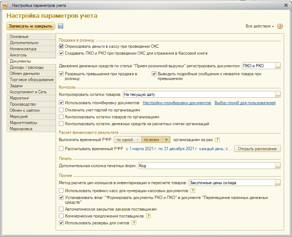Disable Выводить подробные сообщения о нехватке товара

click(154, 74)
